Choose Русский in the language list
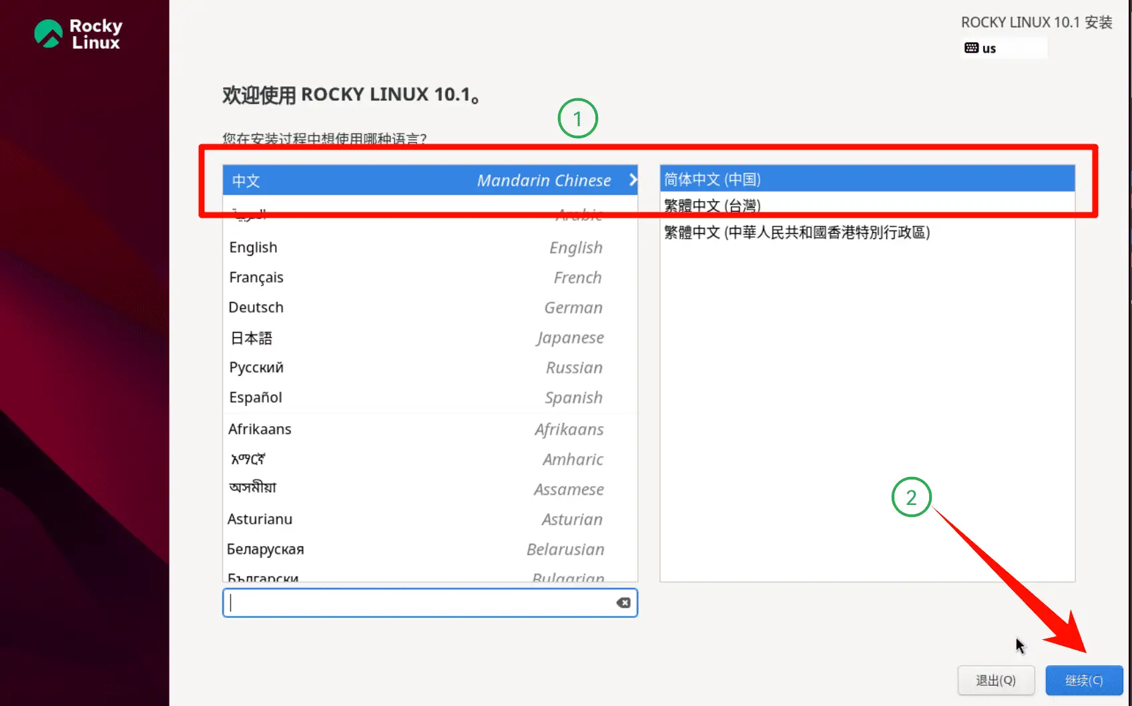 430,367
